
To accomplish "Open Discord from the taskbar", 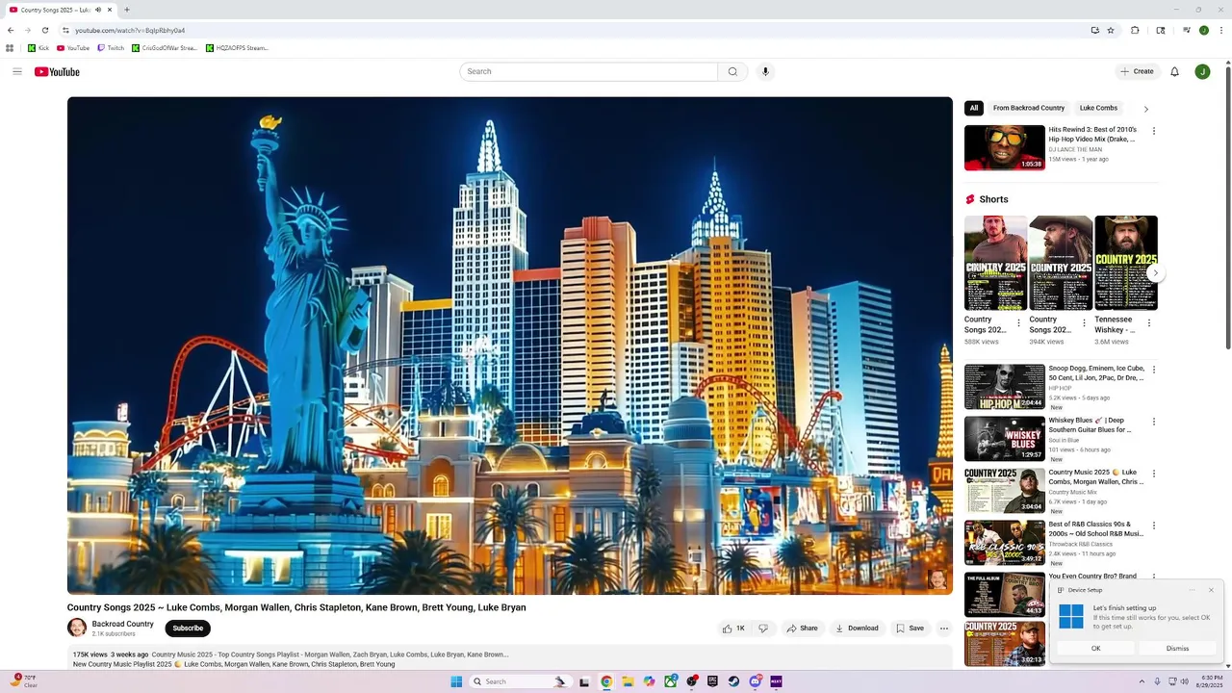I will click(x=756, y=681).
